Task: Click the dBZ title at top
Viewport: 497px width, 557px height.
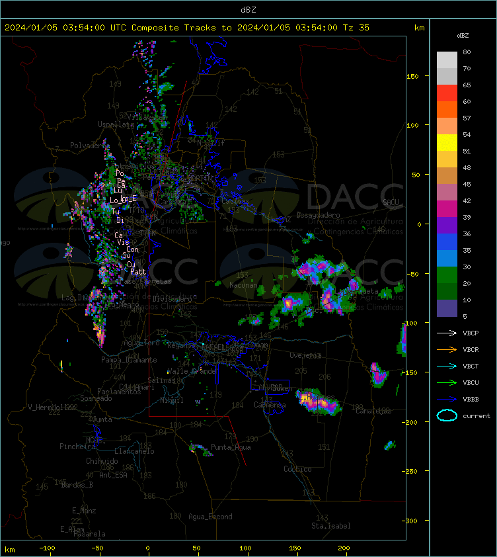Action: click(248, 10)
